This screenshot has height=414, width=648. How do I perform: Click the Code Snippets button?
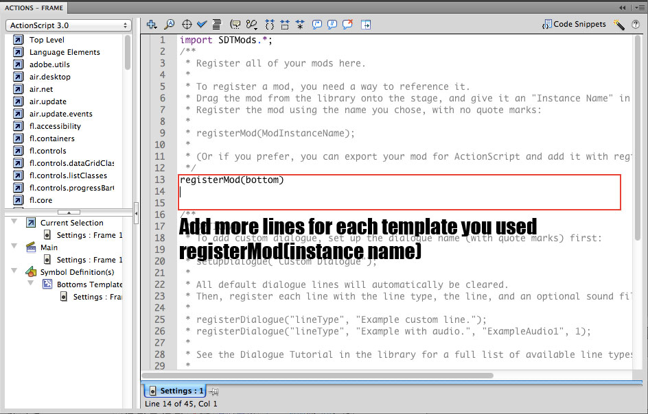point(574,25)
